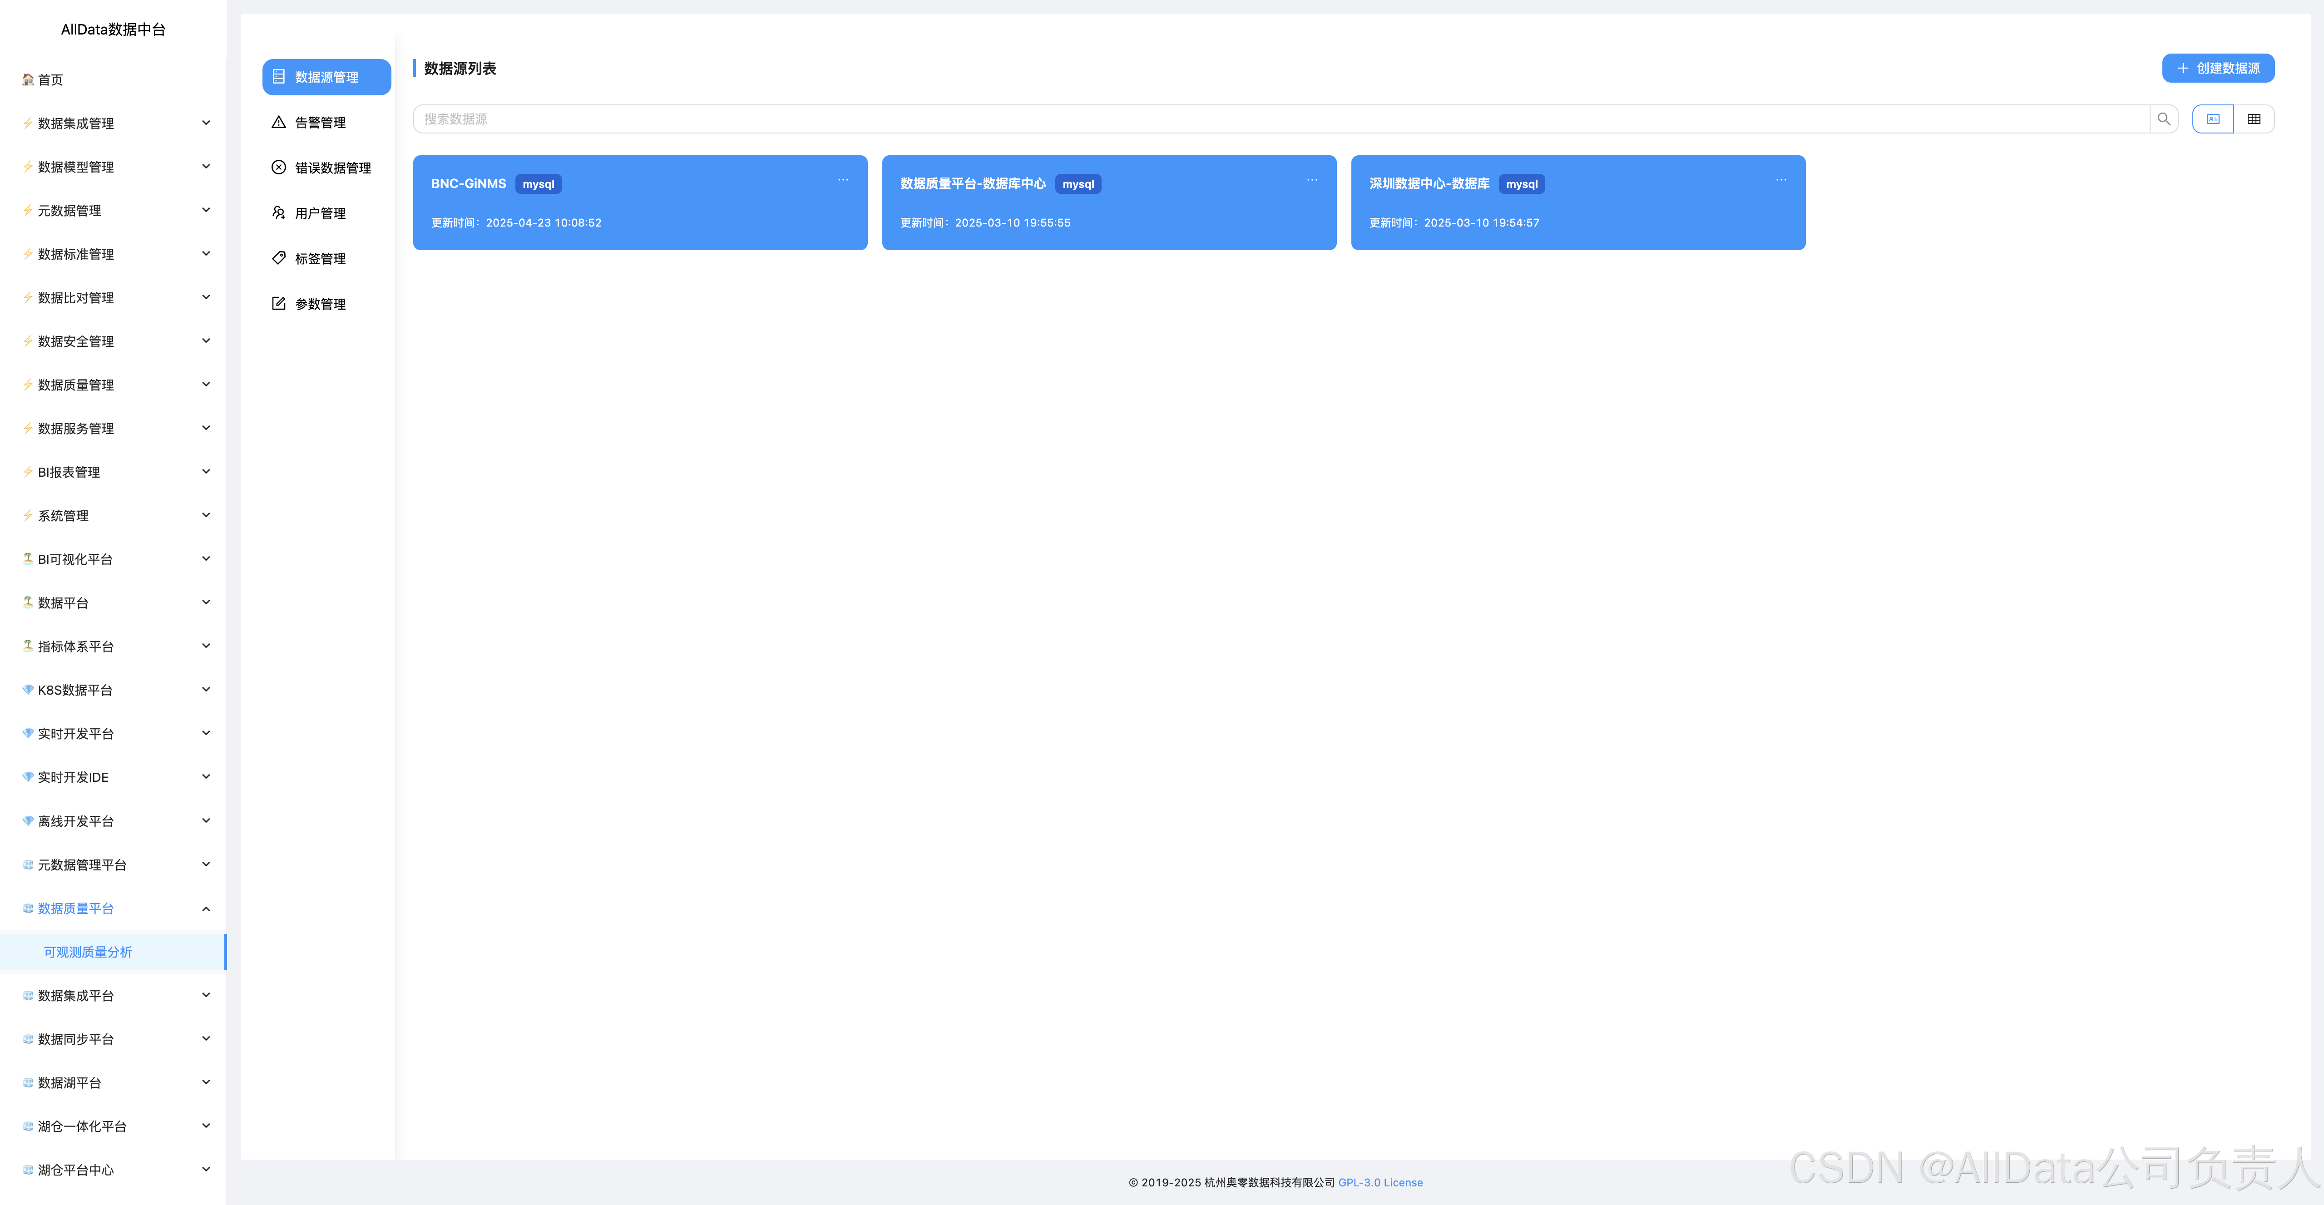Click the 数据源管理 active tab
This screenshot has width=2324, height=1205.
[x=326, y=77]
